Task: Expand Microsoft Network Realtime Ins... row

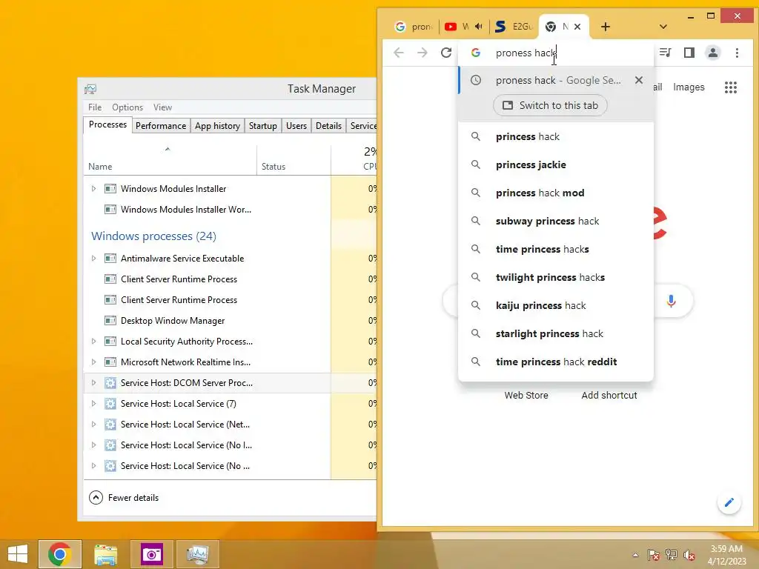Action: click(94, 362)
